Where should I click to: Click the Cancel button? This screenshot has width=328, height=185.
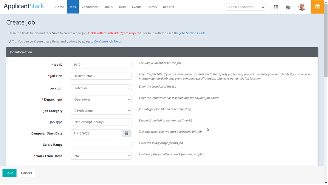26,173
